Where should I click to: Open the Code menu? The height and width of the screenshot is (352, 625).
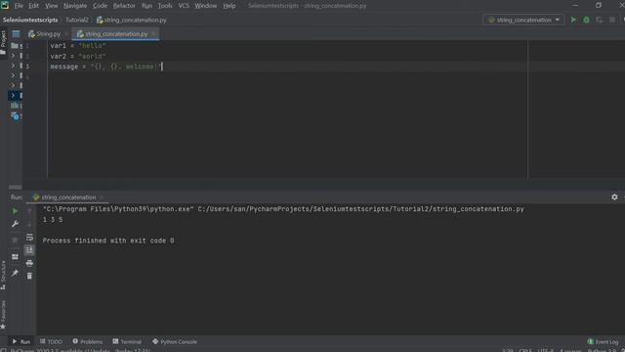coord(100,6)
